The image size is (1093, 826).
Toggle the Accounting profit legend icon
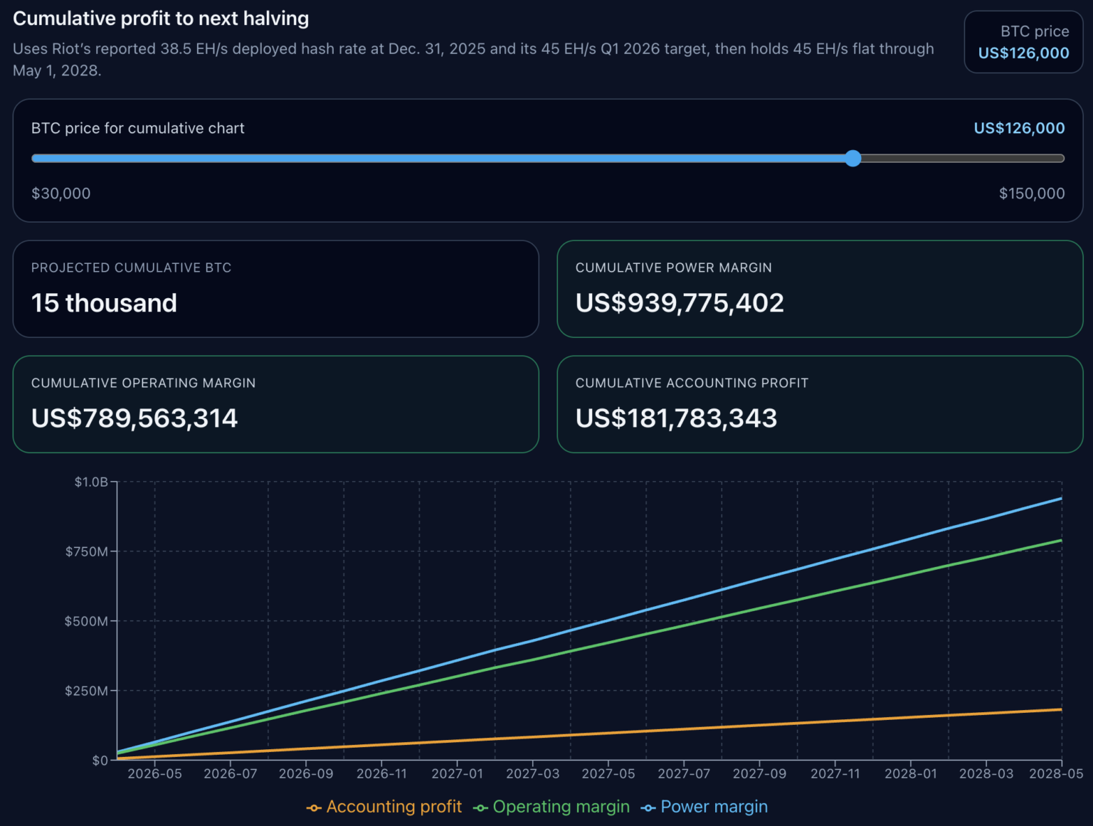pyautogui.click(x=315, y=808)
